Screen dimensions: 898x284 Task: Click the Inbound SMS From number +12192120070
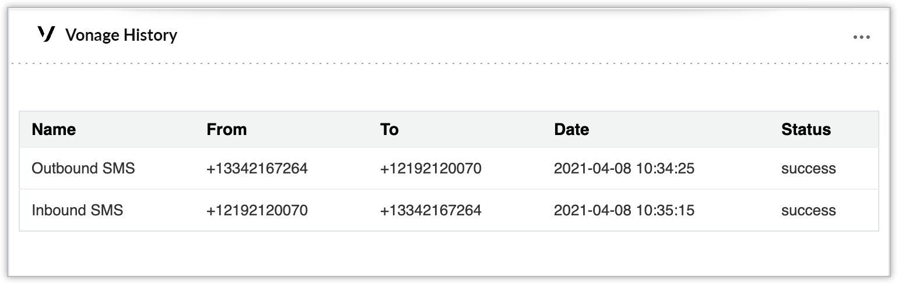coord(257,210)
